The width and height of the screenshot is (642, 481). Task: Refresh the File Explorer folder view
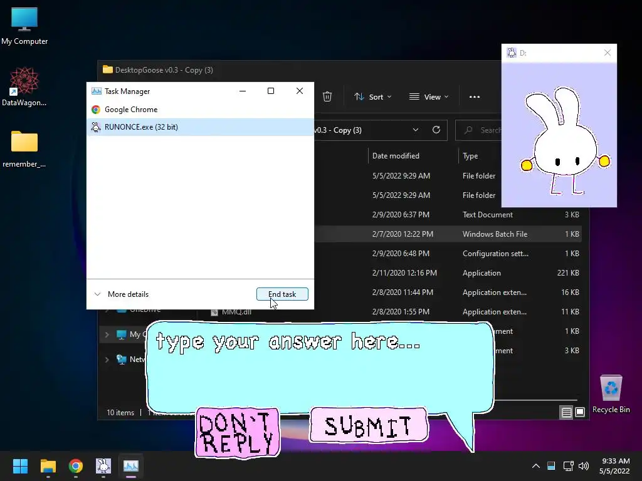coord(436,130)
